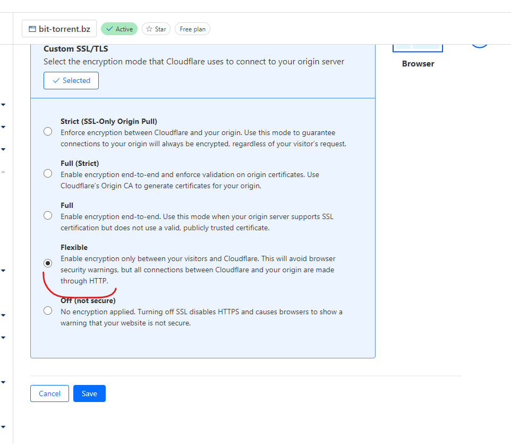Expand the first sidebar section caret
The width and height of the screenshot is (511, 444).
coord(3,105)
